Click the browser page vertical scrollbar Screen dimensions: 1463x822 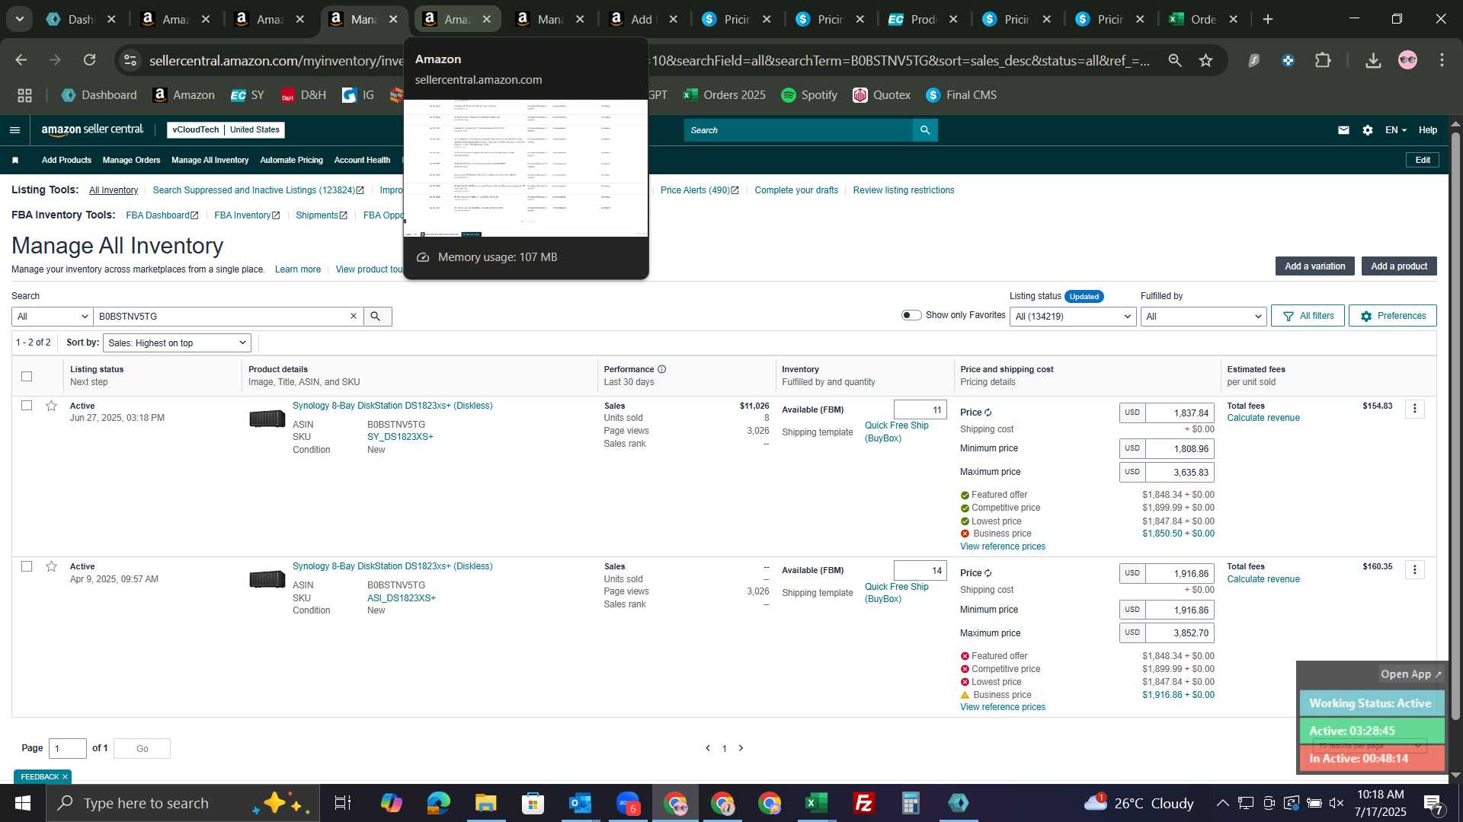(x=1455, y=426)
